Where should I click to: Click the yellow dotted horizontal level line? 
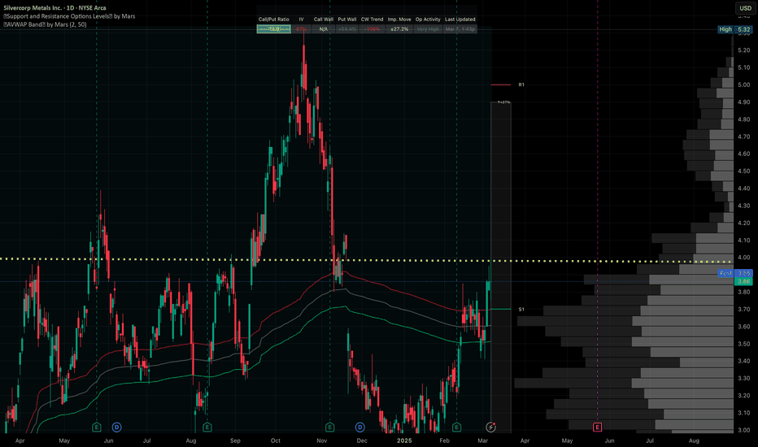point(368,260)
